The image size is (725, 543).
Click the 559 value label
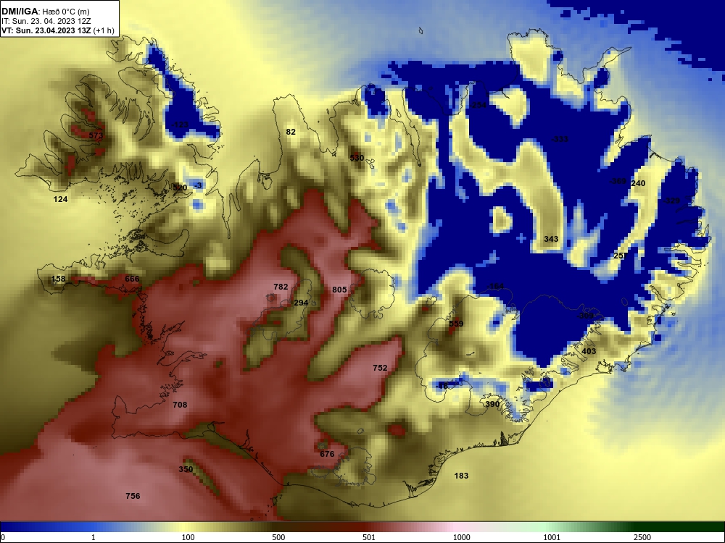coord(456,324)
